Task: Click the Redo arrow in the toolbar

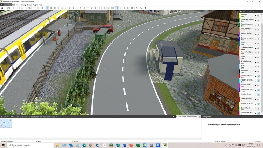Action: tap(17, 8)
